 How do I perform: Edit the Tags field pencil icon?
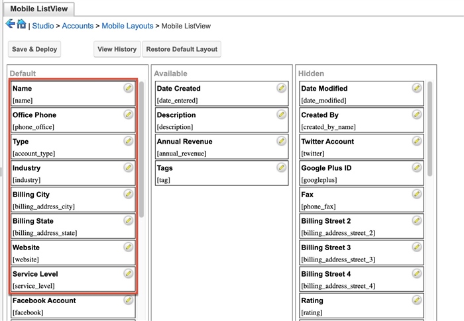point(282,167)
